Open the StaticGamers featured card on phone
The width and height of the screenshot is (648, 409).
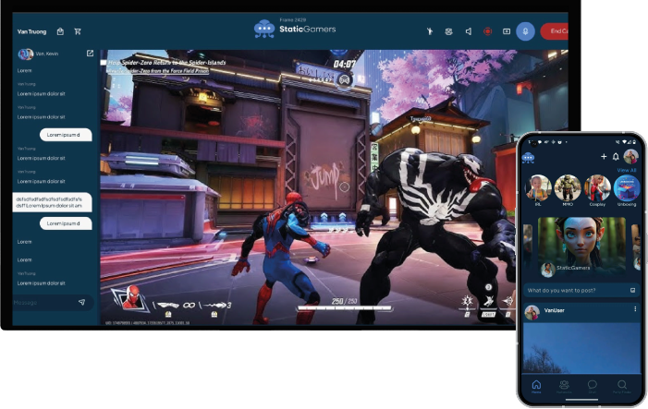[581, 247]
